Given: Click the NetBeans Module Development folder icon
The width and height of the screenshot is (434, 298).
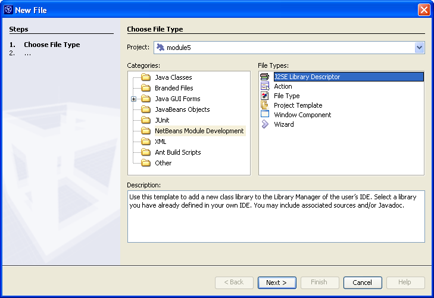Looking at the screenshot, I should click(146, 131).
